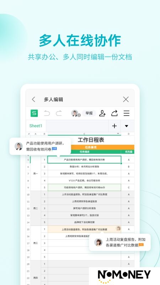Viewport: 160px width, 285px height.
Task: Redo the last edit
Action: 59,113
